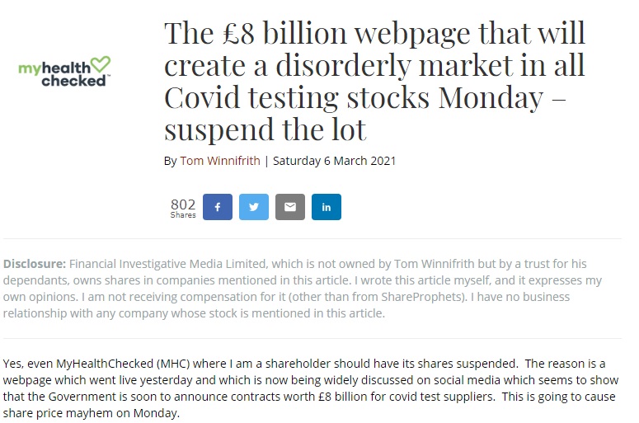Click the word 'checked' in the logo
The image size is (639, 423).
[x=73, y=81]
